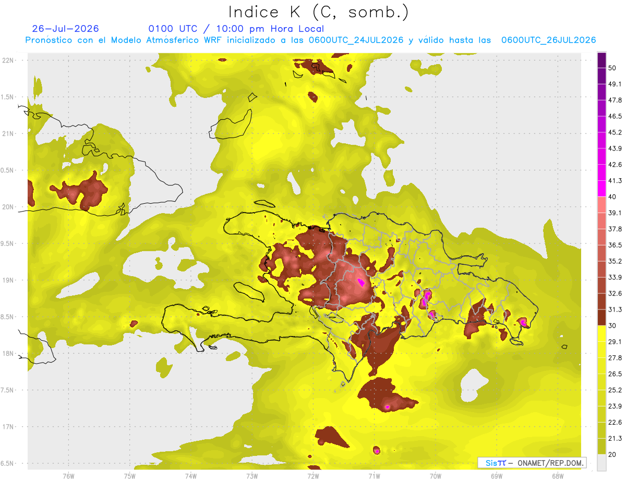Click the colorbar value "43.9"

pyautogui.click(x=615, y=148)
